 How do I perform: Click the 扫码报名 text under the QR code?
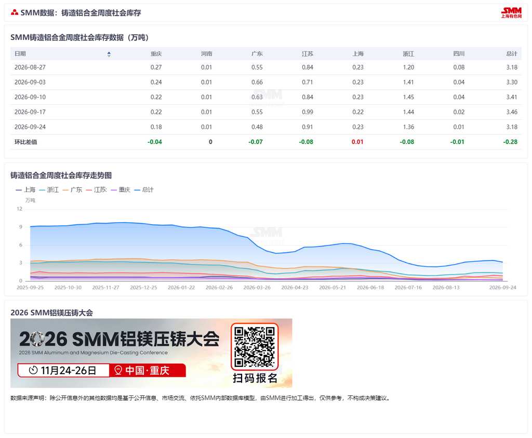tap(255, 378)
